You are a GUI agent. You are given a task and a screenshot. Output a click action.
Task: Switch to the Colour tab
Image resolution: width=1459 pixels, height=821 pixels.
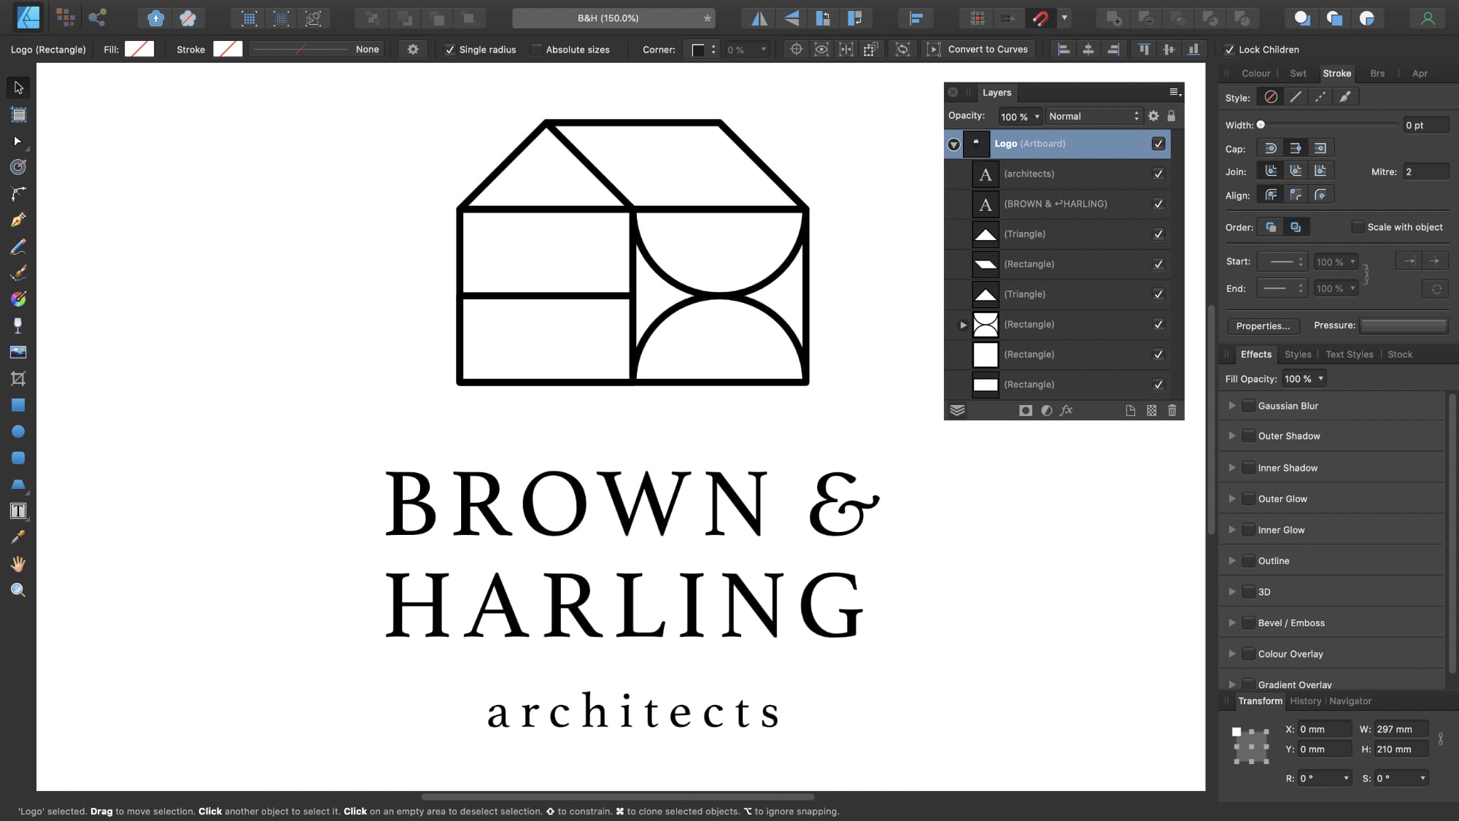(1255, 73)
